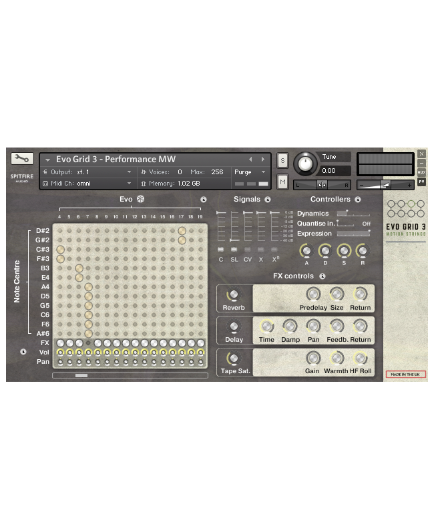This screenshot has width=434, height=530.
Task: Toggle the dimmed FX peg in column 7
Action: (x=88, y=342)
